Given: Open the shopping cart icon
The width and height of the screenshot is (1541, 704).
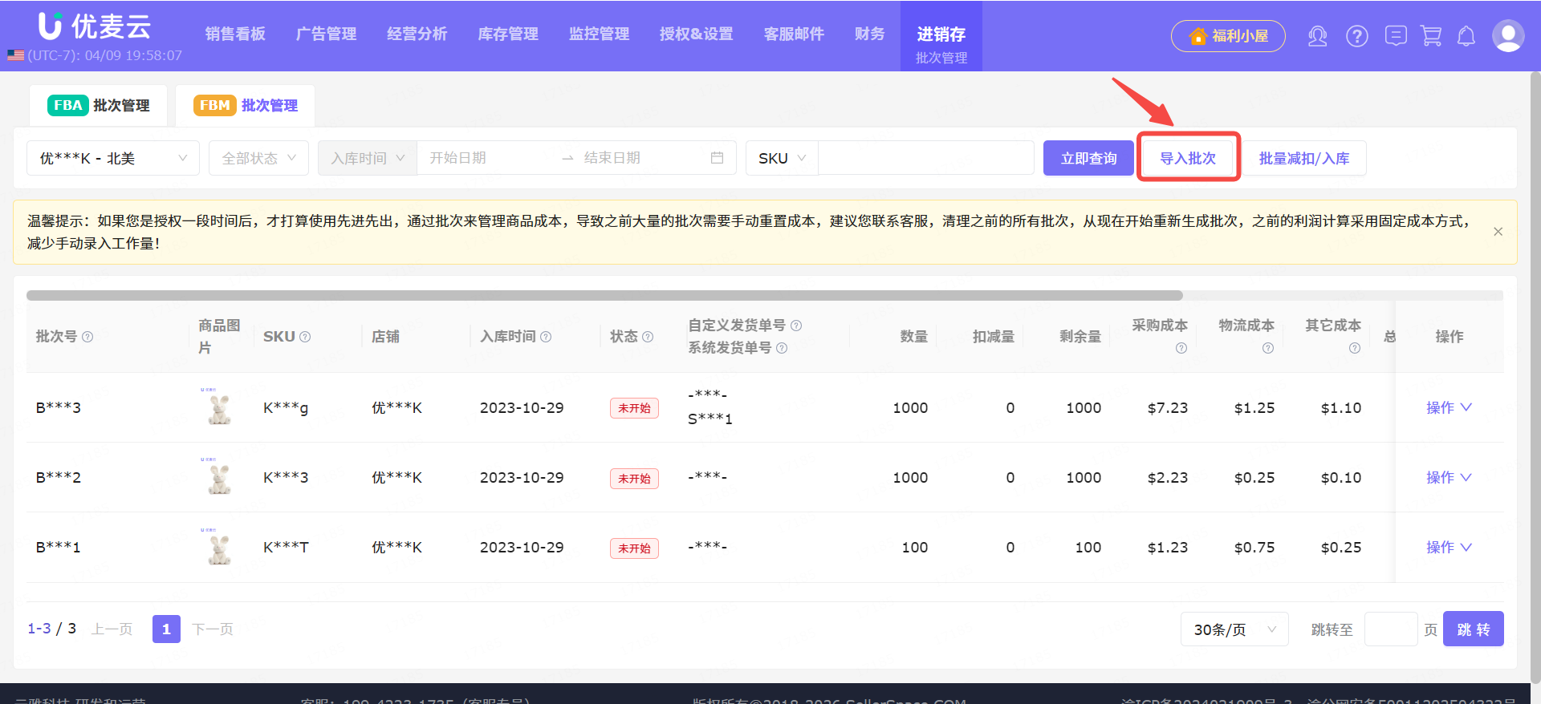Looking at the screenshot, I should click(1431, 36).
